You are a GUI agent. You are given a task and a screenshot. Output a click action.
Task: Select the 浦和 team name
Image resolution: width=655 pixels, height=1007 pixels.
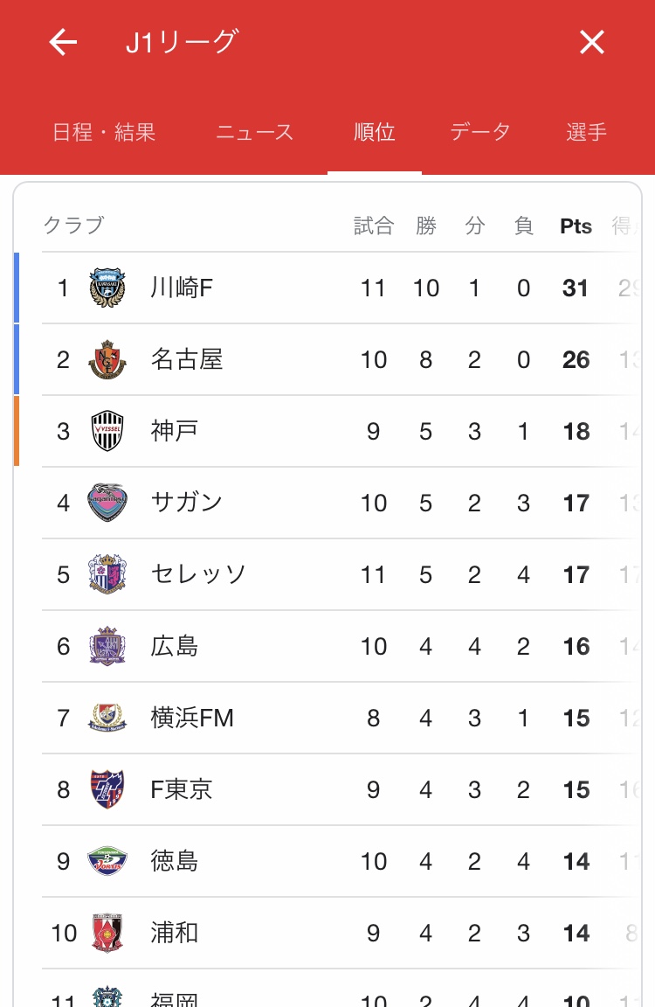175,934
